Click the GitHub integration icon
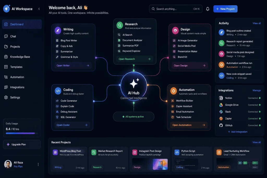Viewport: 267px width, 178px height. click(x=221, y=125)
